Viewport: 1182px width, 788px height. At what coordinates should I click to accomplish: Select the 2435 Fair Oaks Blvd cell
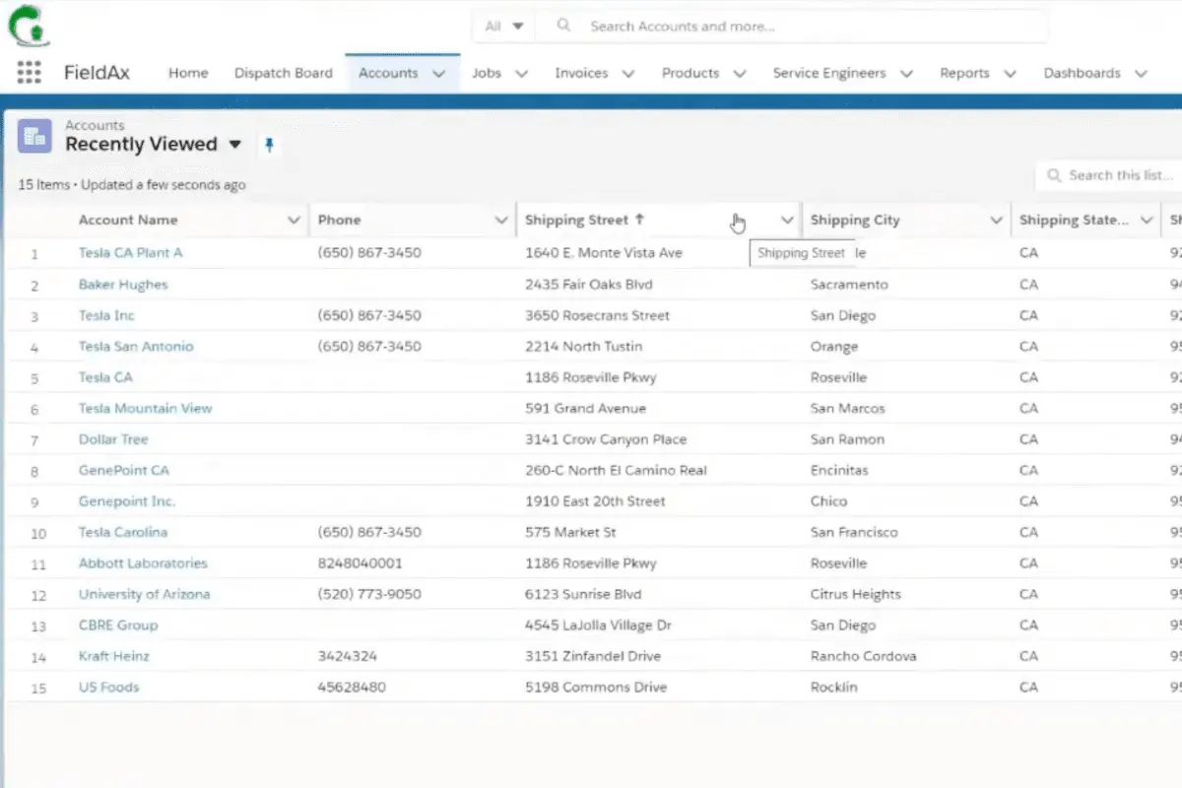(x=589, y=285)
